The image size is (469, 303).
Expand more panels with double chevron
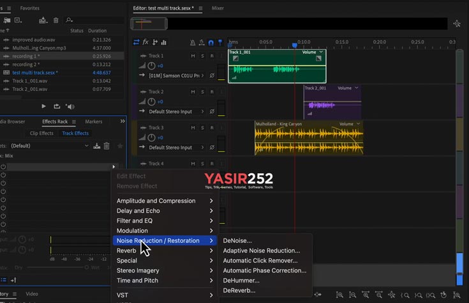123,121
